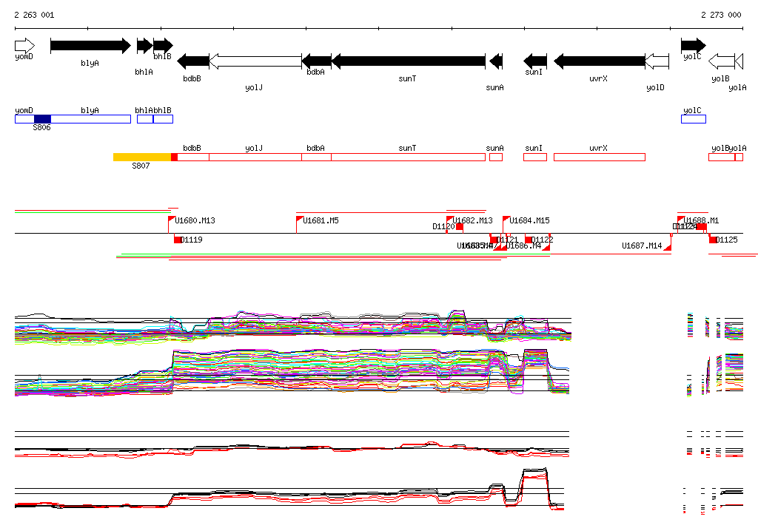The height and width of the screenshot is (528, 758).
Task: Click the blue-outlined yolC box
Action: [694, 119]
